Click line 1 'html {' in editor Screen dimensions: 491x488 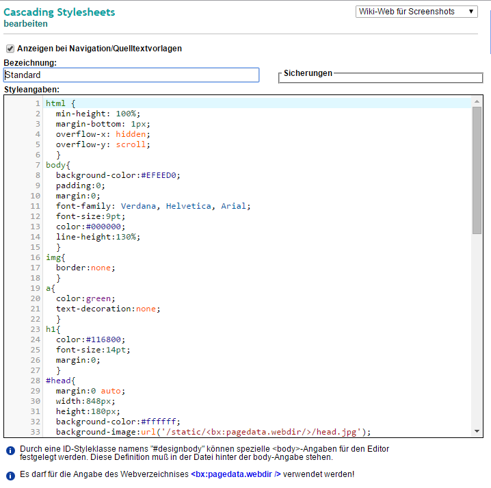[60, 103]
